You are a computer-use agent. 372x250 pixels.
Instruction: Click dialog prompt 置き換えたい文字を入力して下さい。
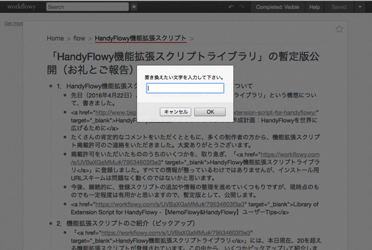coord(184,77)
